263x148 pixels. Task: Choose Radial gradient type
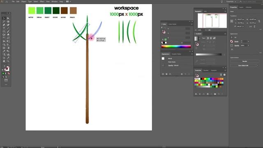pyautogui.click(x=211, y=38)
